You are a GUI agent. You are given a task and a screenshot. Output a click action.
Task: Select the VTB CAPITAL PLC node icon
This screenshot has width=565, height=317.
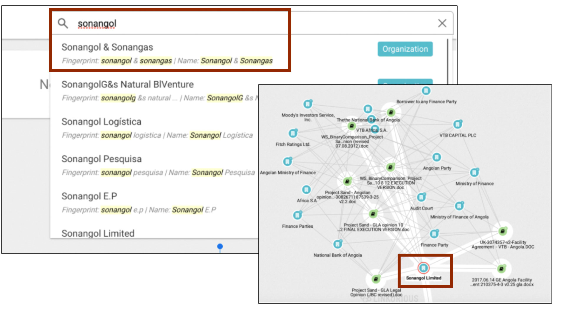[x=458, y=124]
